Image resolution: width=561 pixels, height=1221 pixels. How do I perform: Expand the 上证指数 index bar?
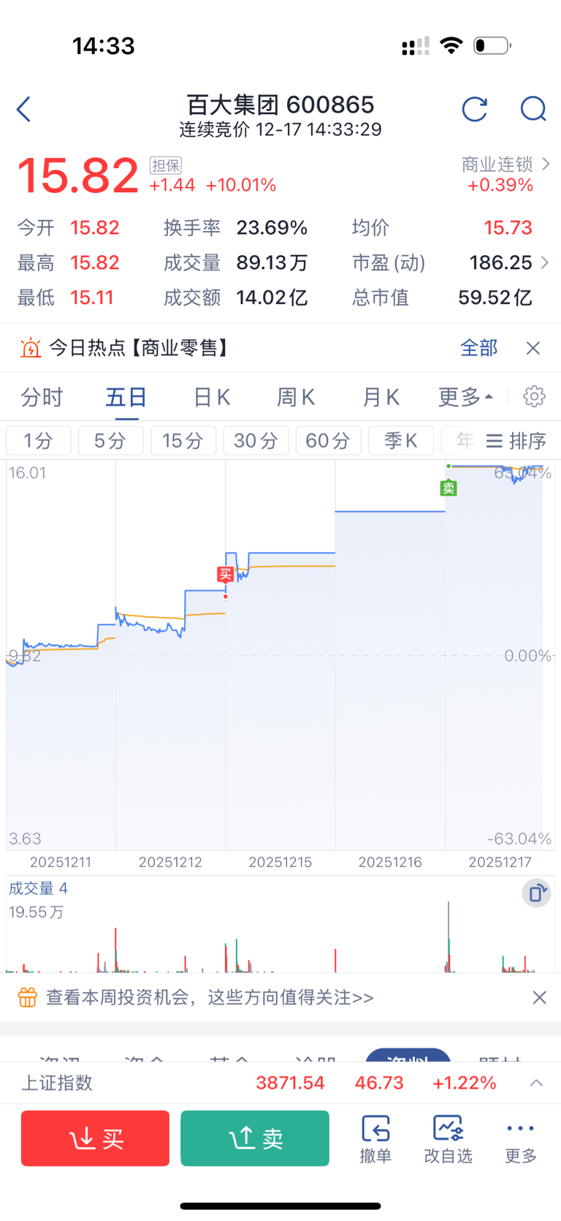[x=536, y=1083]
